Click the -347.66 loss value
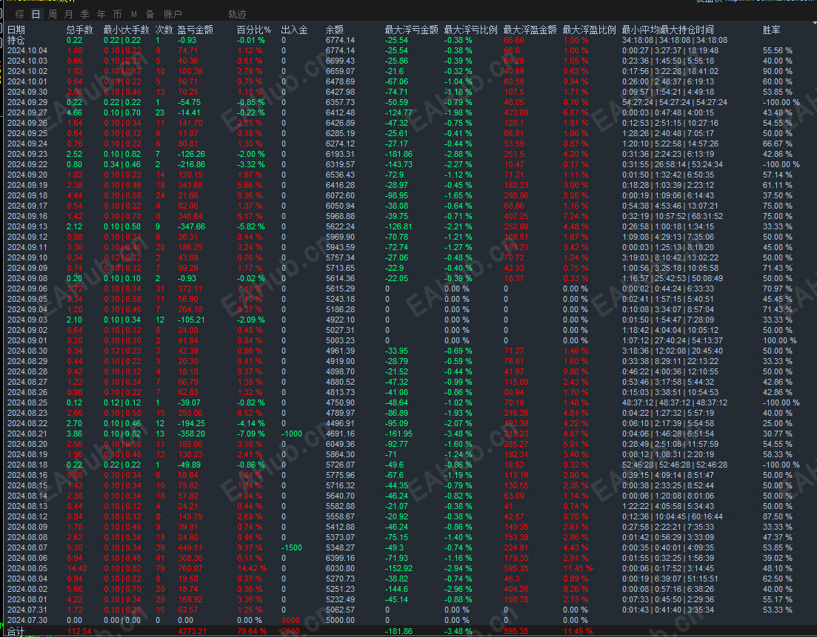 (191, 226)
